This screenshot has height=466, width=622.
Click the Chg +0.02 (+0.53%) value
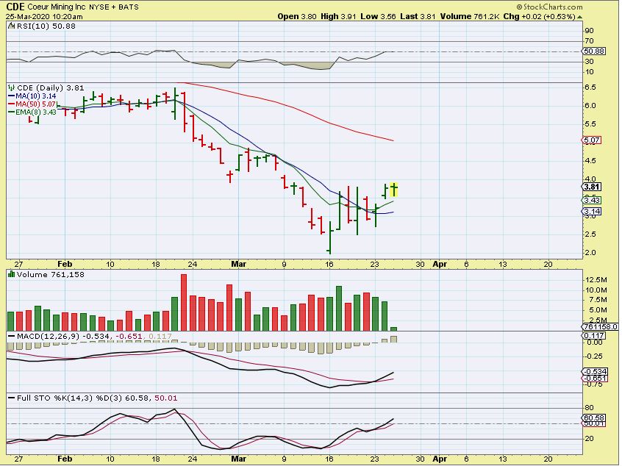click(x=540, y=17)
